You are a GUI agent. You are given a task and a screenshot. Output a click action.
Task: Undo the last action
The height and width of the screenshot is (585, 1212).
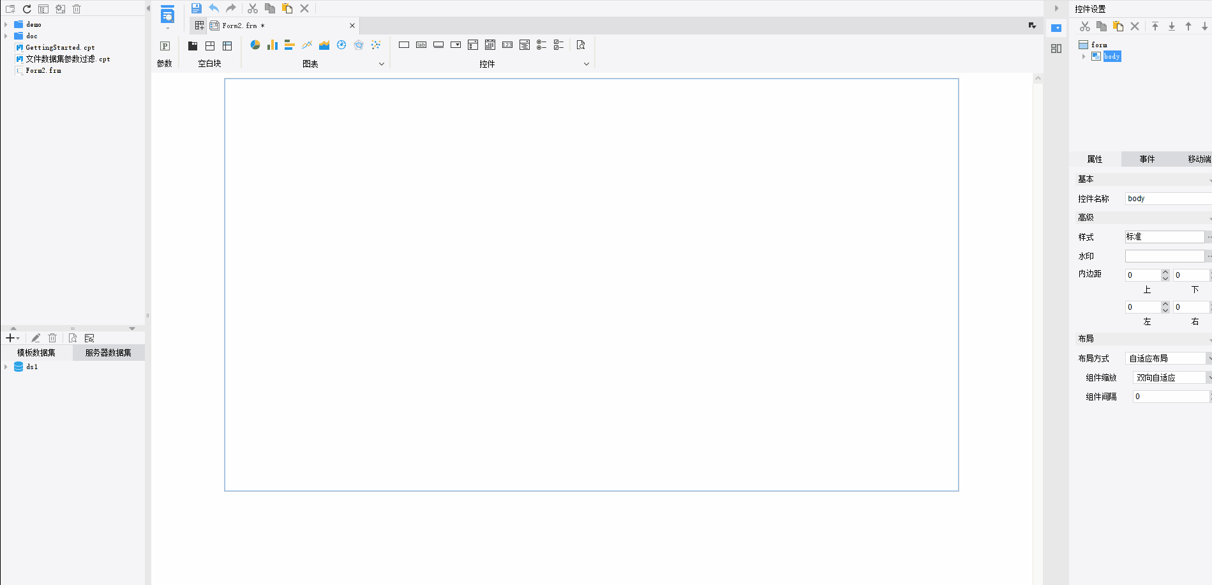(x=214, y=8)
